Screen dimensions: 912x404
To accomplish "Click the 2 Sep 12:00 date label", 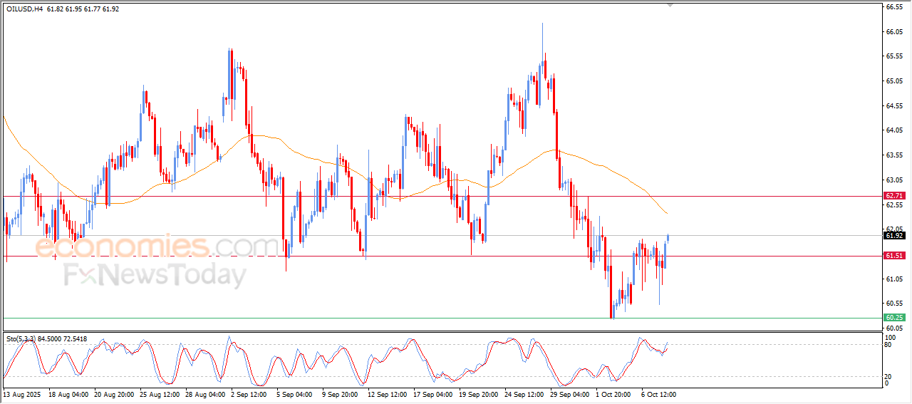I will point(247,394).
